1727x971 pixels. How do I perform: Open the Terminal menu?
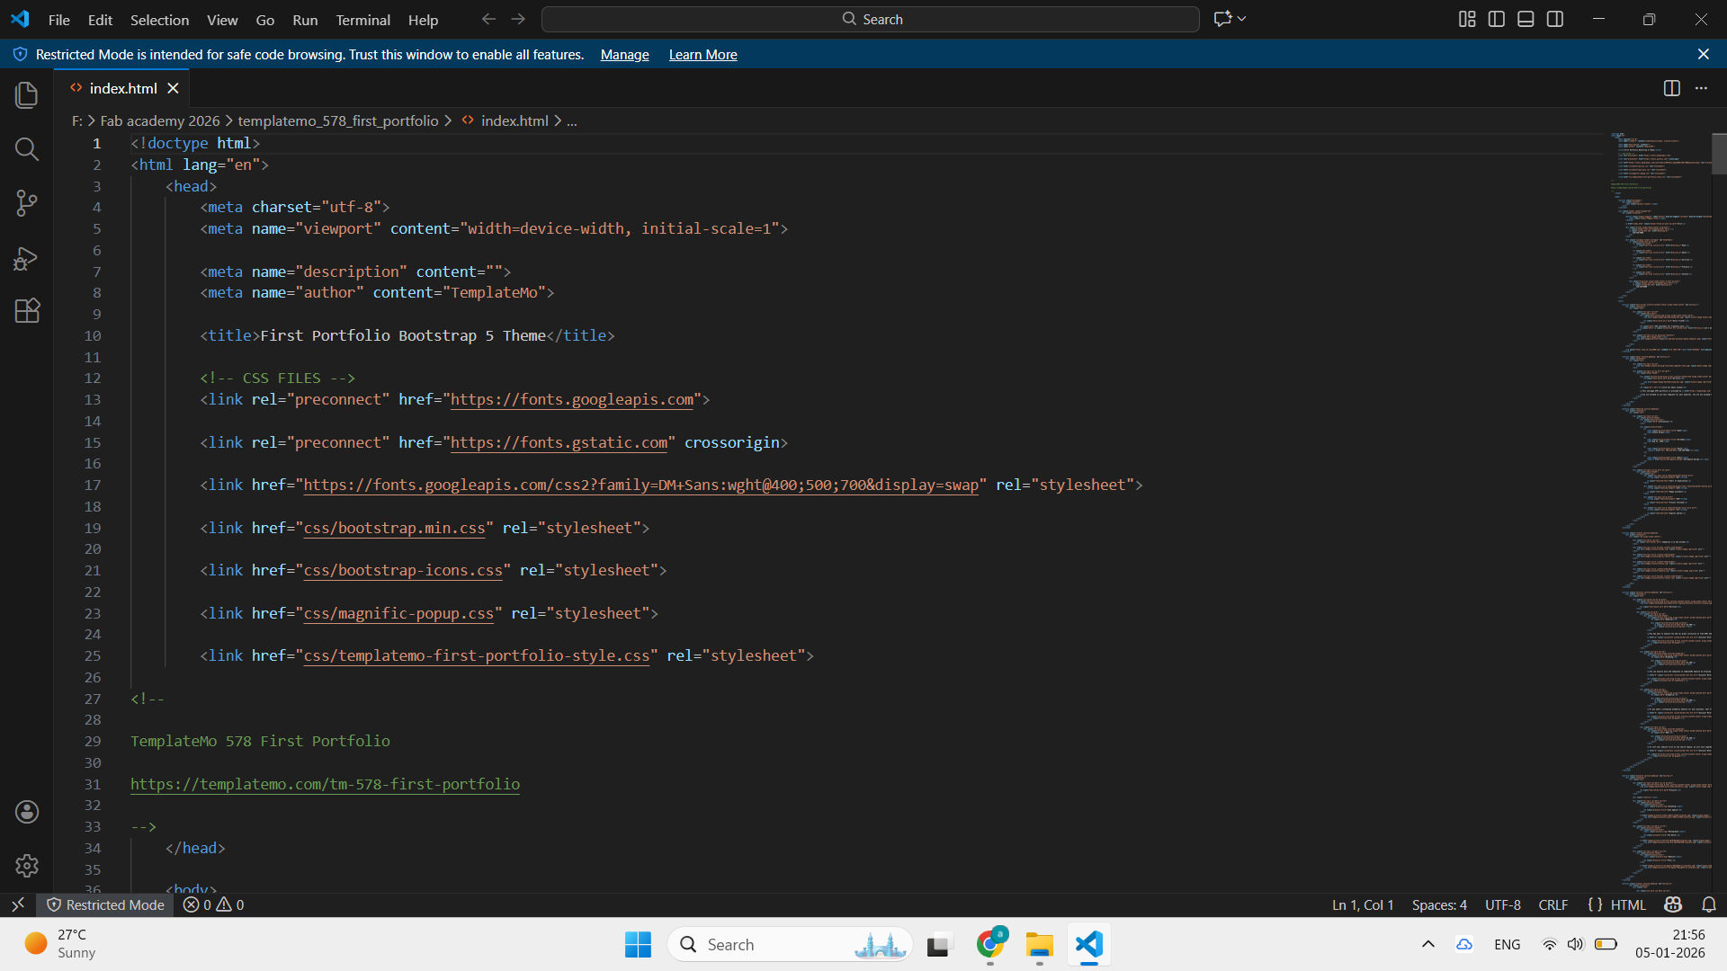pyautogui.click(x=362, y=20)
